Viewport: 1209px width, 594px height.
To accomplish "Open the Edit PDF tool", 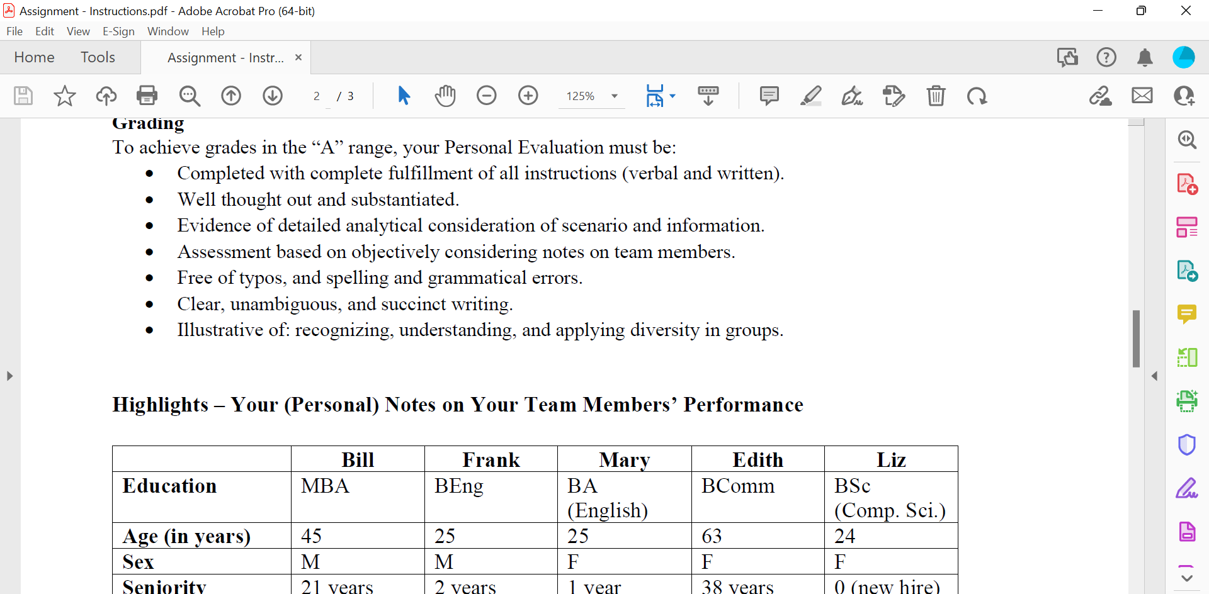I will (1188, 227).
